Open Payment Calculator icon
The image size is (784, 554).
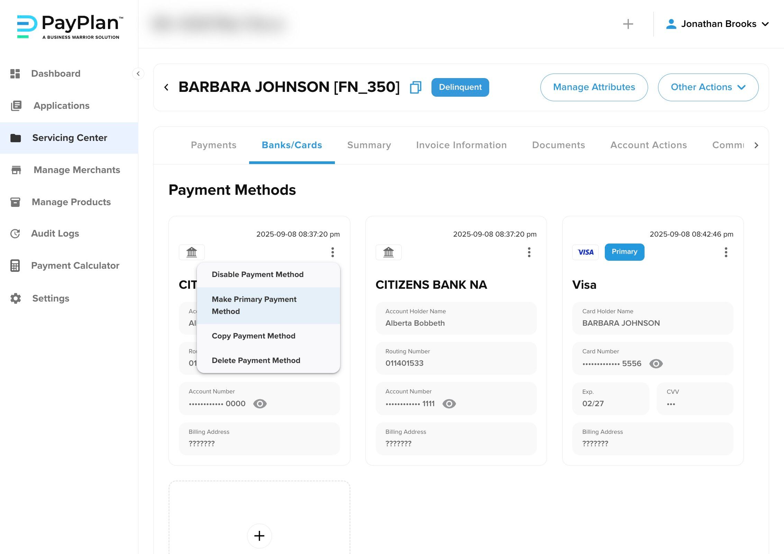[x=15, y=266]
